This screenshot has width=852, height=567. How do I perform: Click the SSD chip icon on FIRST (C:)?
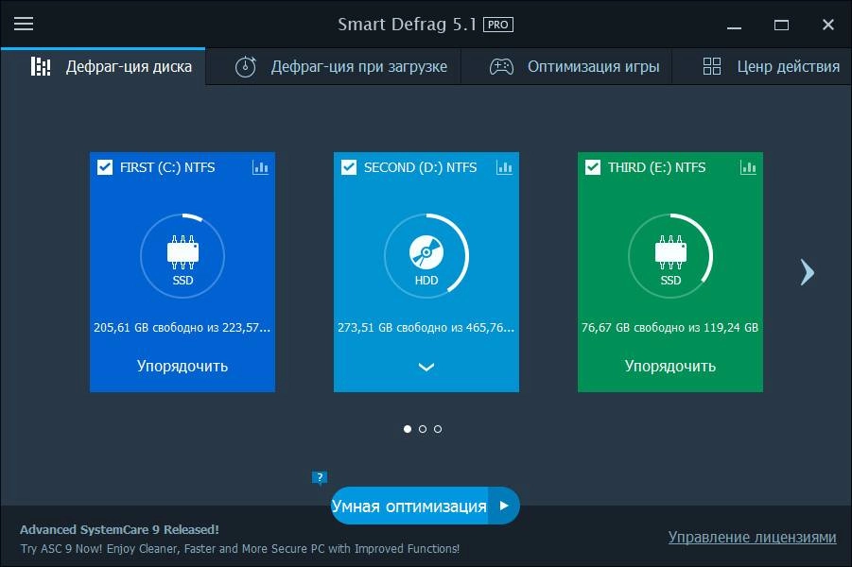pos(183,252)
